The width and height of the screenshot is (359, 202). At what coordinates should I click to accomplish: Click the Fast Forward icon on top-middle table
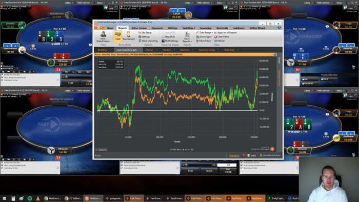(x=225, y=8)
